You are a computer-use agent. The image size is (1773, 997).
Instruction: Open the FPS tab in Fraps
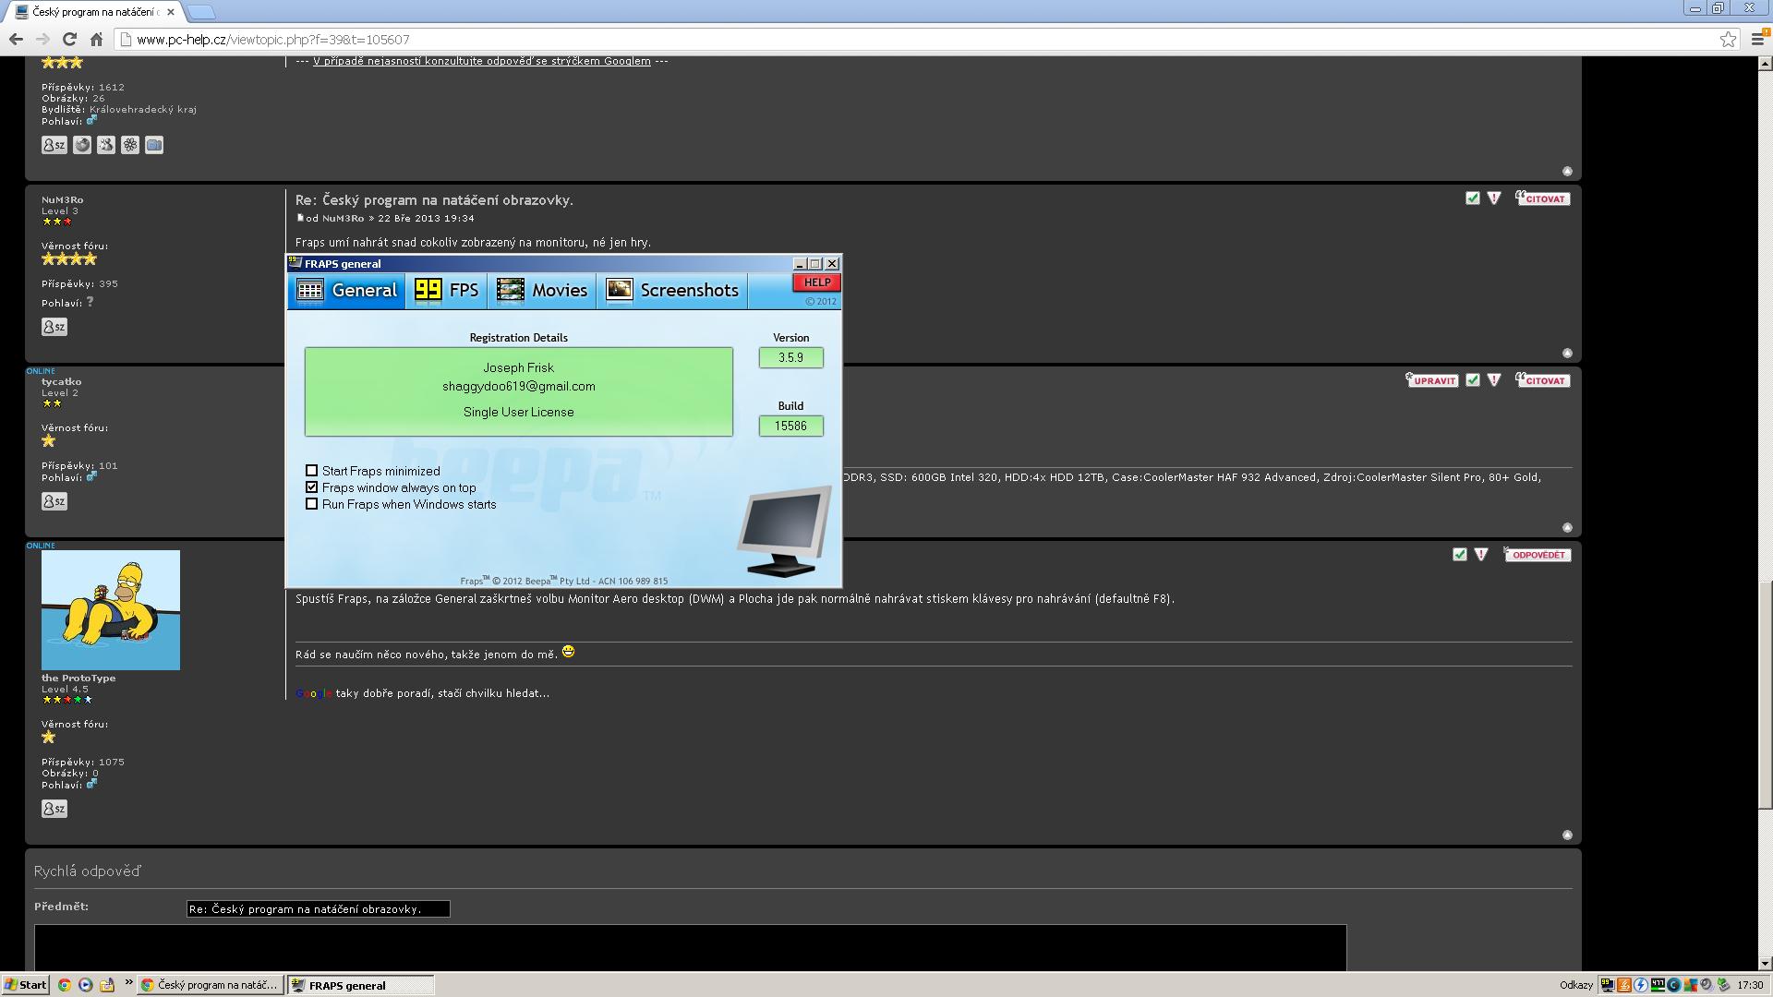click(447, 291)
